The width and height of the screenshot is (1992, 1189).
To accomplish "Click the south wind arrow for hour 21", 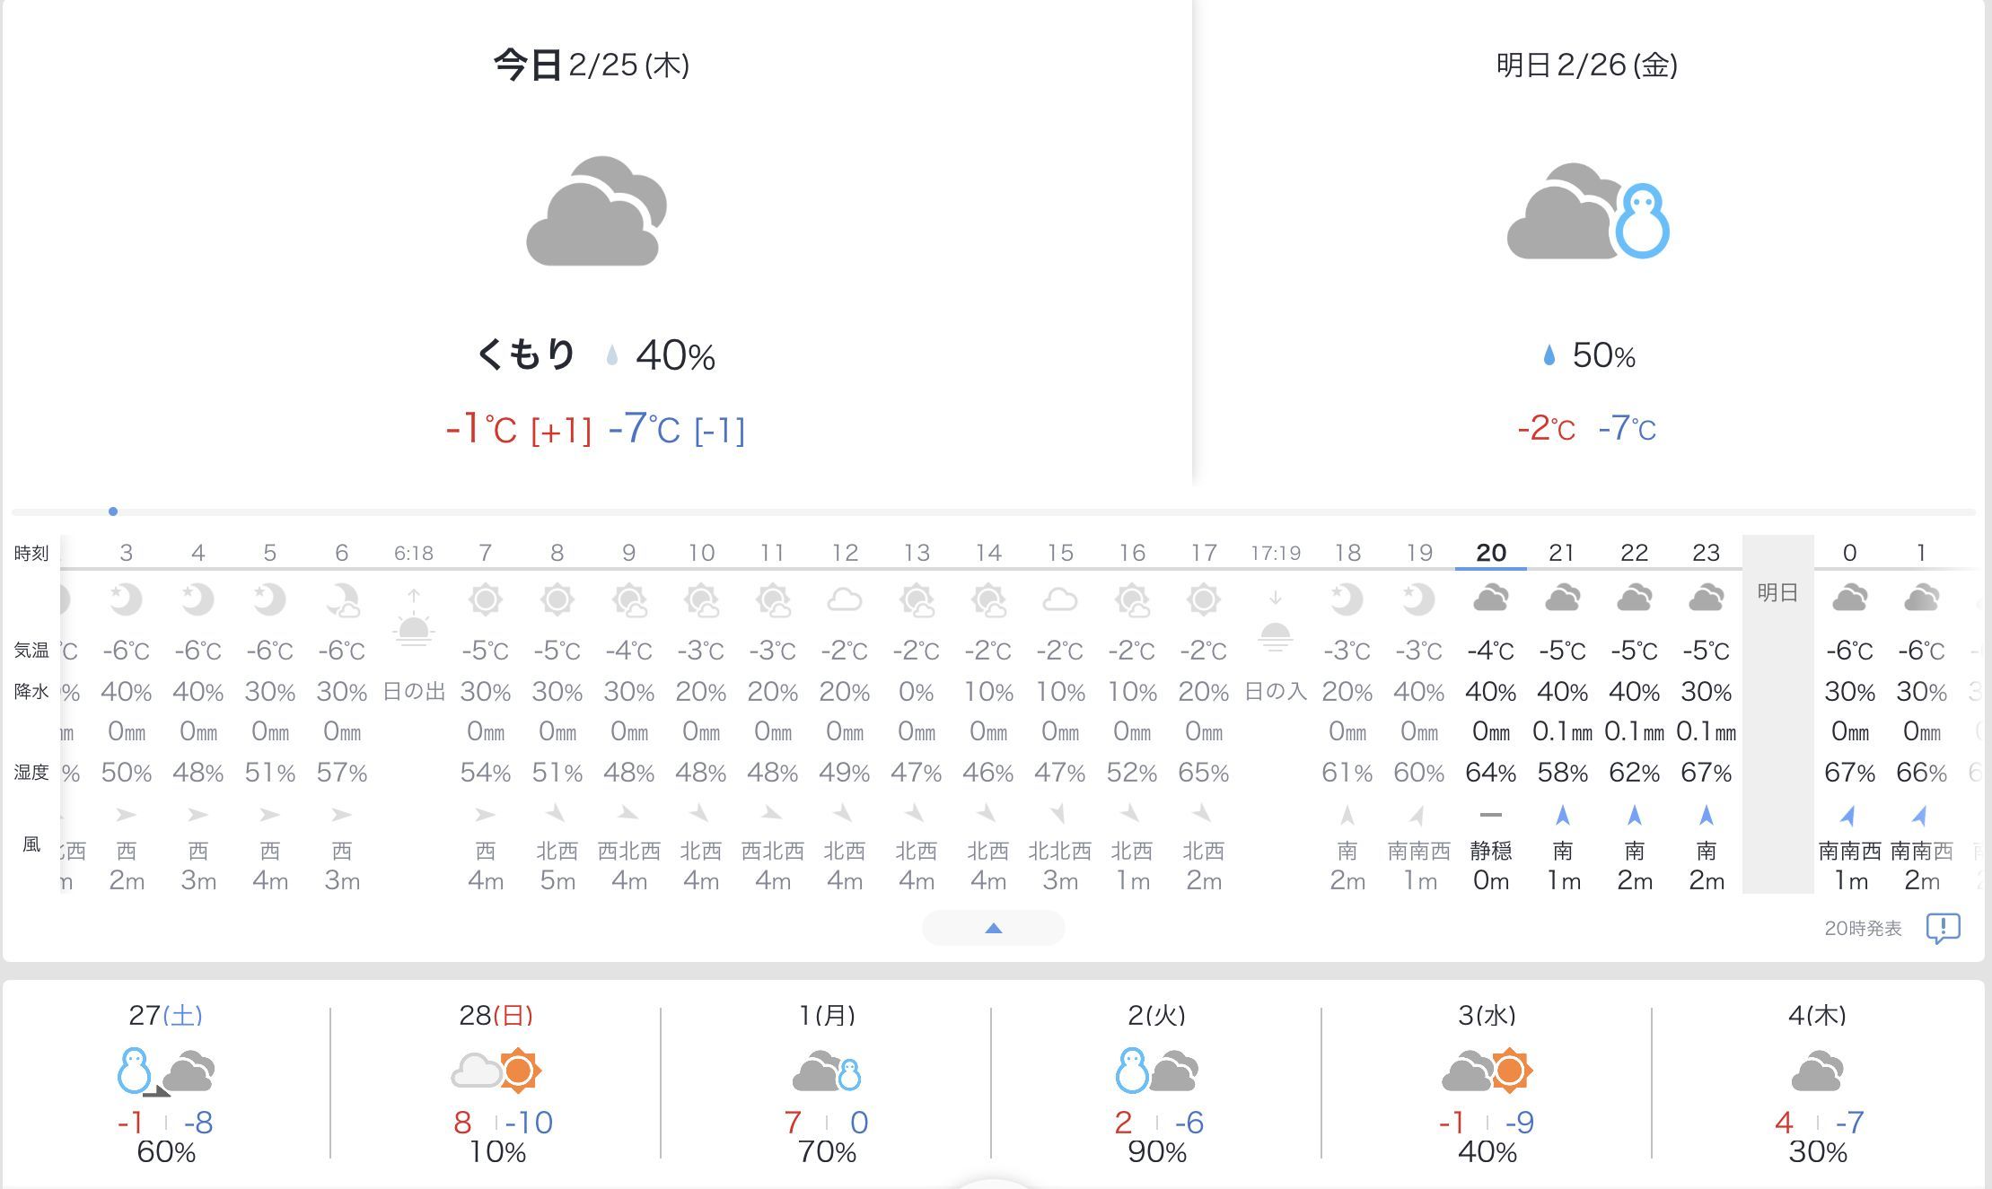I will (1562, 815).
